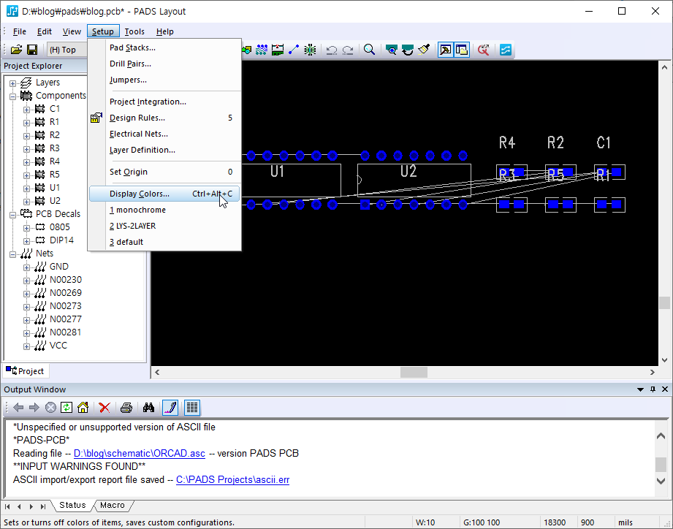Expand the R1 component node

[x=26, y=123]
